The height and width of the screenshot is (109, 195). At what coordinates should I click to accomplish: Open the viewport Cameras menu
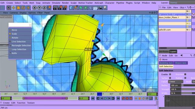point(14,13)
